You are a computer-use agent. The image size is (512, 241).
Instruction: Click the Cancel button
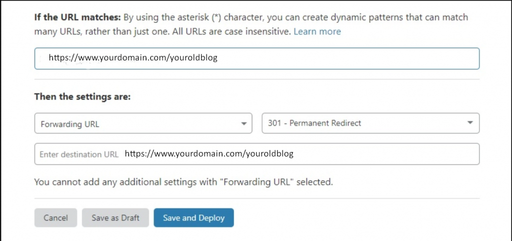(x=56, y=218)
